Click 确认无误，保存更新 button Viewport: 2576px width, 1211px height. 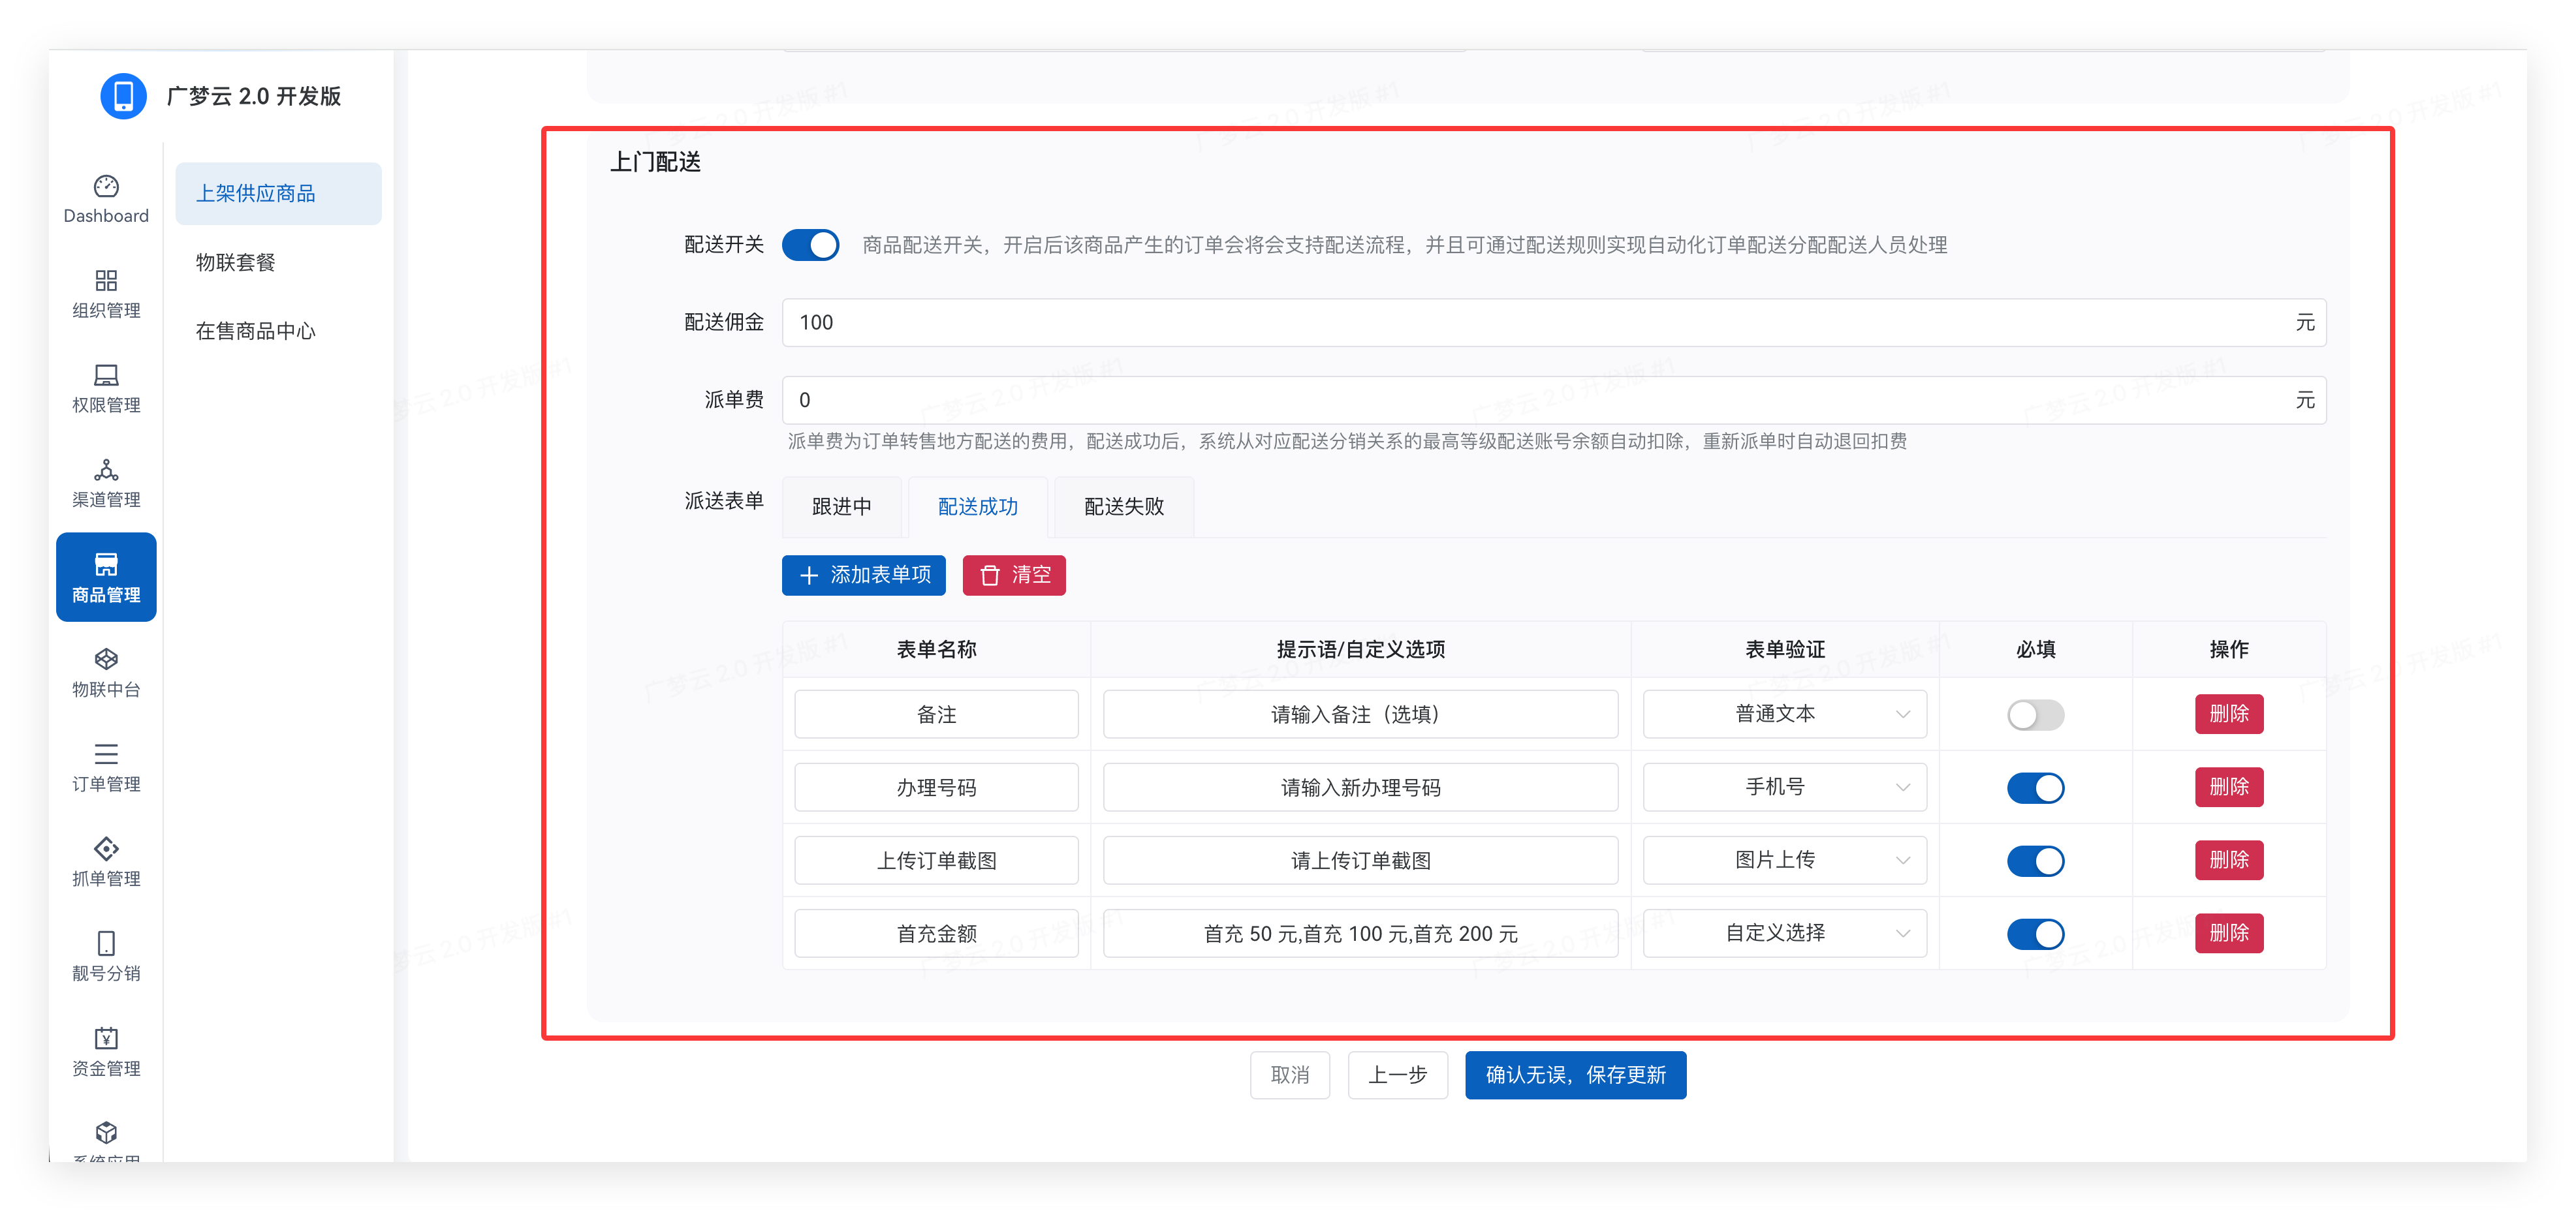[1575, 1076]
